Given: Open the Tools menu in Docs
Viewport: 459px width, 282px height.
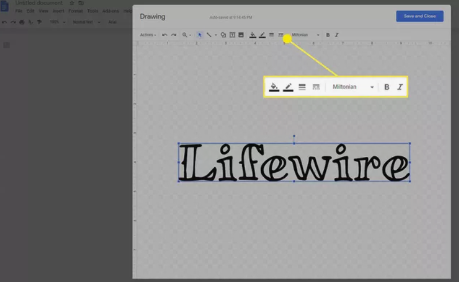Looking at the screenshot, I should click(x=92, y=11).
